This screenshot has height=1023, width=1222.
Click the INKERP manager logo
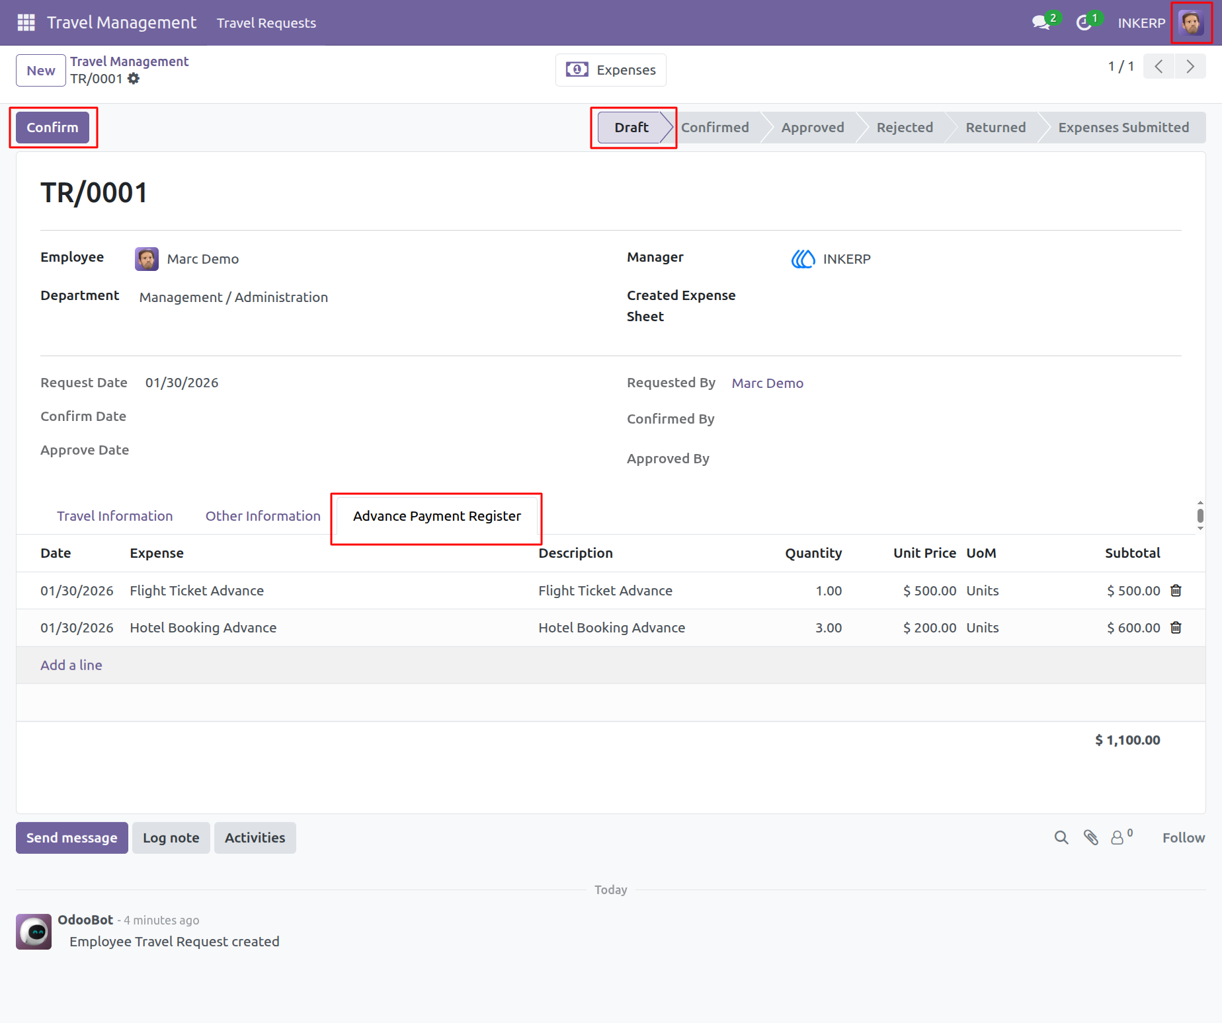[x=803, y=259]
